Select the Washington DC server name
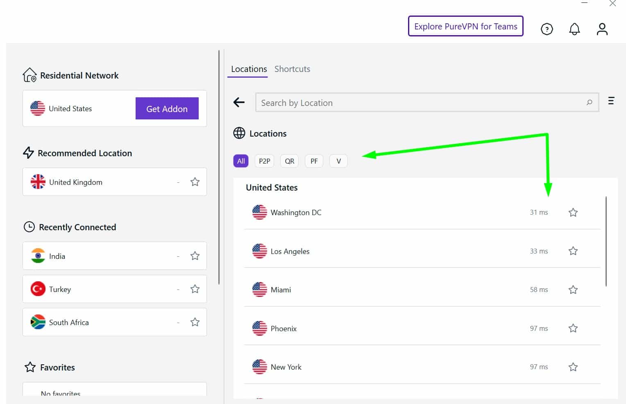This screenshot has width=626, height=404. pos(296,212)
